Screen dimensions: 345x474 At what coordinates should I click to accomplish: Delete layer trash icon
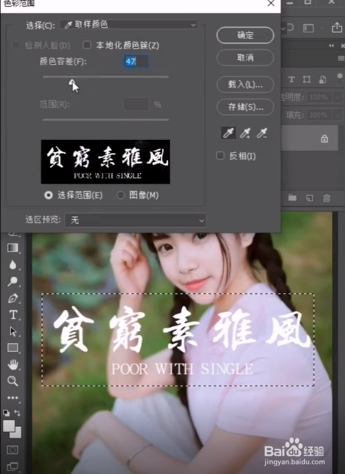327,198
